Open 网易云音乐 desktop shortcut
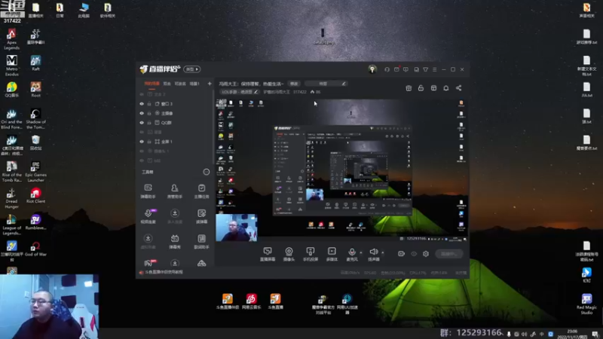This screenshot has width=603, height=339. coord(252,301)
